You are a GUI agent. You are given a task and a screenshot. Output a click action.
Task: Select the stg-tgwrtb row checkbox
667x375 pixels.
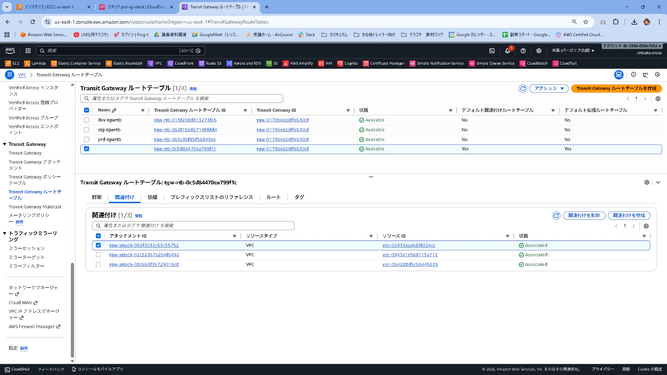point(87,130)
